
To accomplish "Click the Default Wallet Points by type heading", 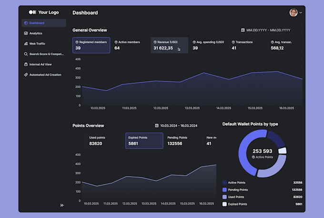I will pos(250,124).
